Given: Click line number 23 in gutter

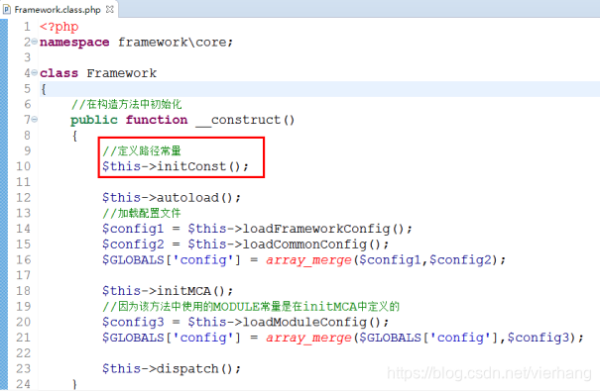Looking at the screenshot, I should pyautogui.click(x=23, y=369).
